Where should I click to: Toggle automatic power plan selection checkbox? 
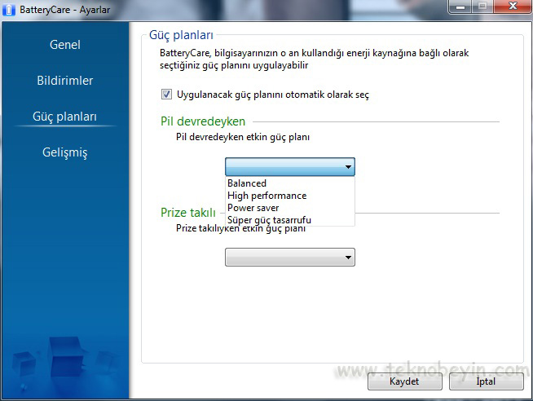166,94
